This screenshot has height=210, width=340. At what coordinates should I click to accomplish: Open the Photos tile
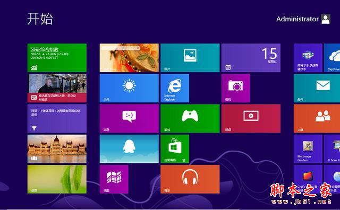tap(190, 58)
